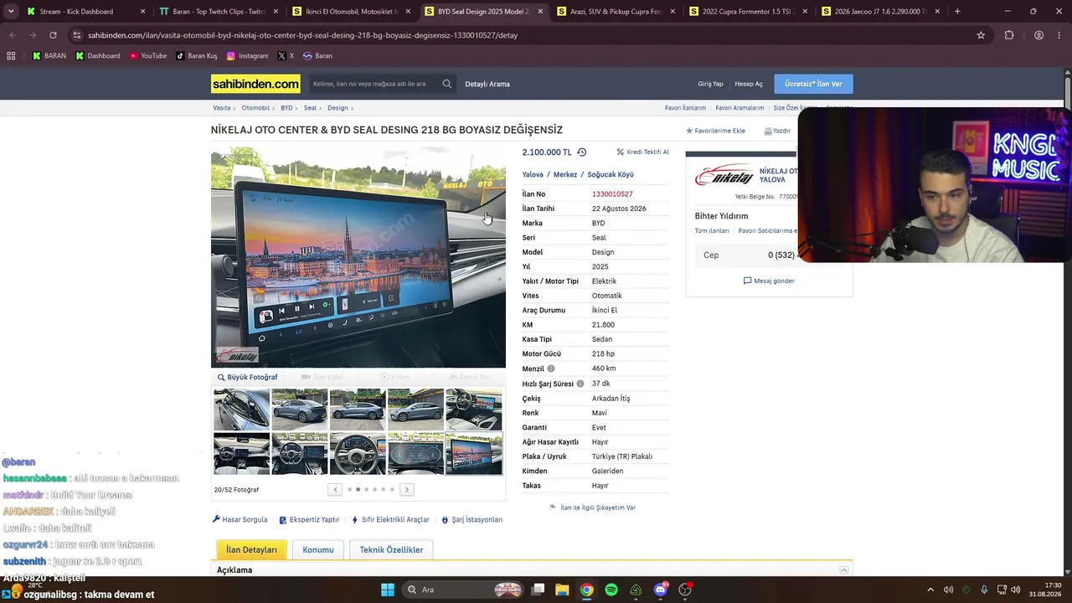Switch to the Baran - Top Twitch Clips tab

[x=219, y=12]
